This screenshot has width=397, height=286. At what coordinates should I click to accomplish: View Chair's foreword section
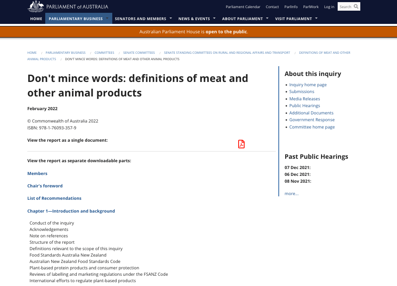45,186
